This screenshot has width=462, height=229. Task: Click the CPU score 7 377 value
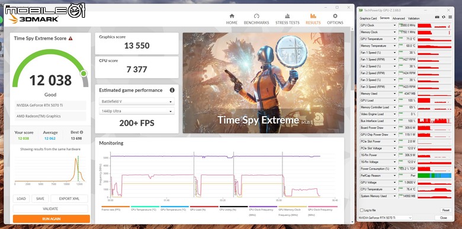[137, 69]
